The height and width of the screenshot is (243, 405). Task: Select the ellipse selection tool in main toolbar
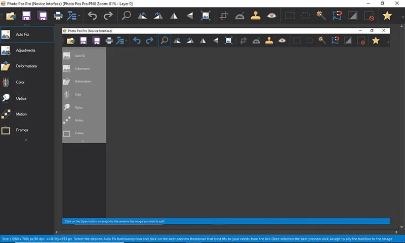click(x=306, y=16)
